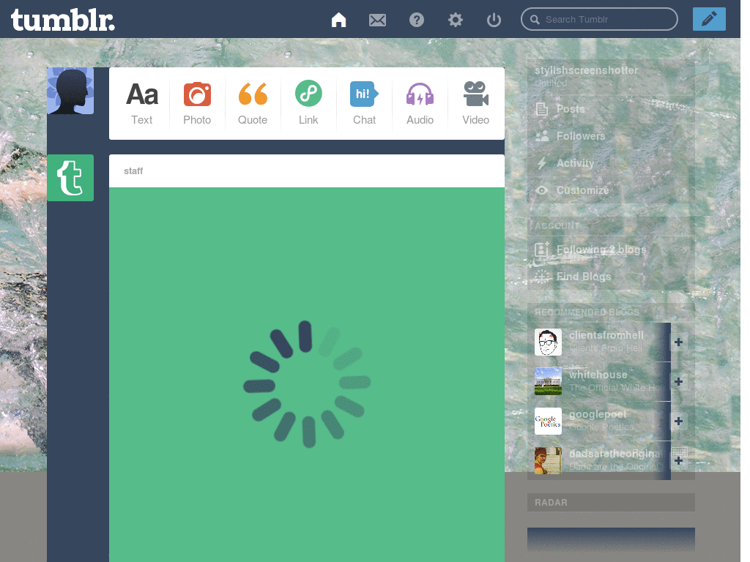Open the Customize menu item
Image resolution: width=750 pixels, height=562 pixels.
click(x=611, y=190)
